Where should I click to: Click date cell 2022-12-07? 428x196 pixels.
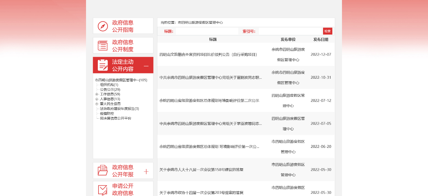click(321, 55)
